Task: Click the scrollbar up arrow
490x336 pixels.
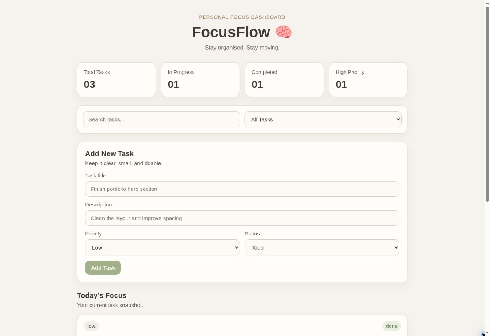Action: coord(487,3)
